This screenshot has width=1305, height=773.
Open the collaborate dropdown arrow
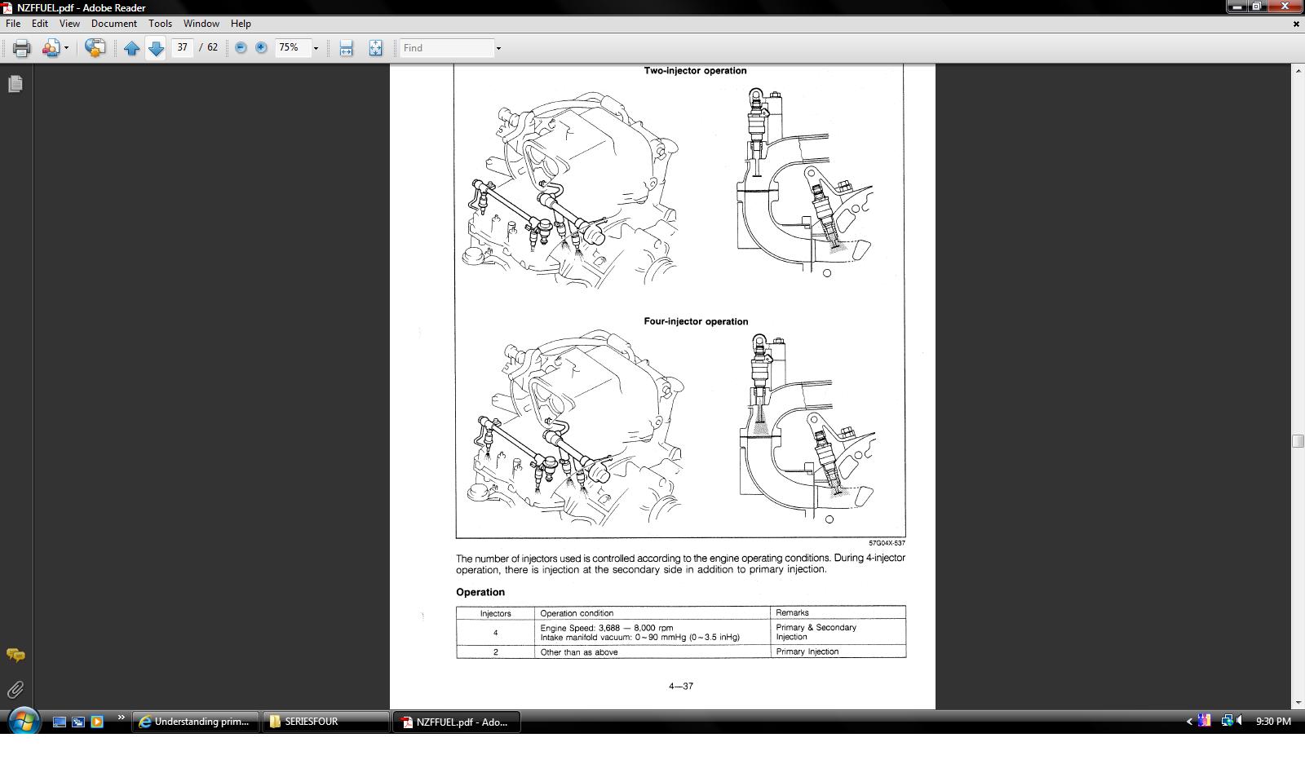tap(67, 48)
